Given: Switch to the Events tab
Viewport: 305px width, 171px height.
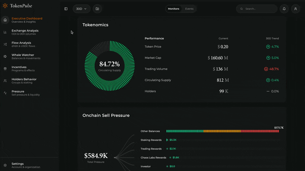Looking at the screenshot, I should coord(189,8).
